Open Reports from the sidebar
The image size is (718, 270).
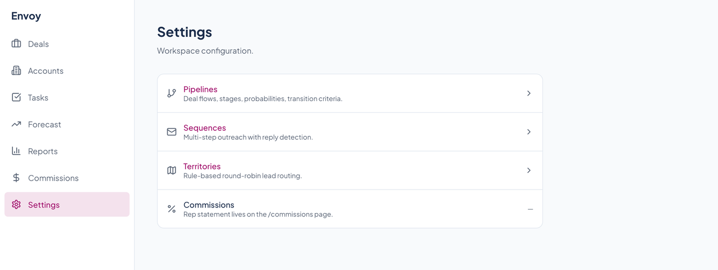pyautogui.click(x=67, y=151)
